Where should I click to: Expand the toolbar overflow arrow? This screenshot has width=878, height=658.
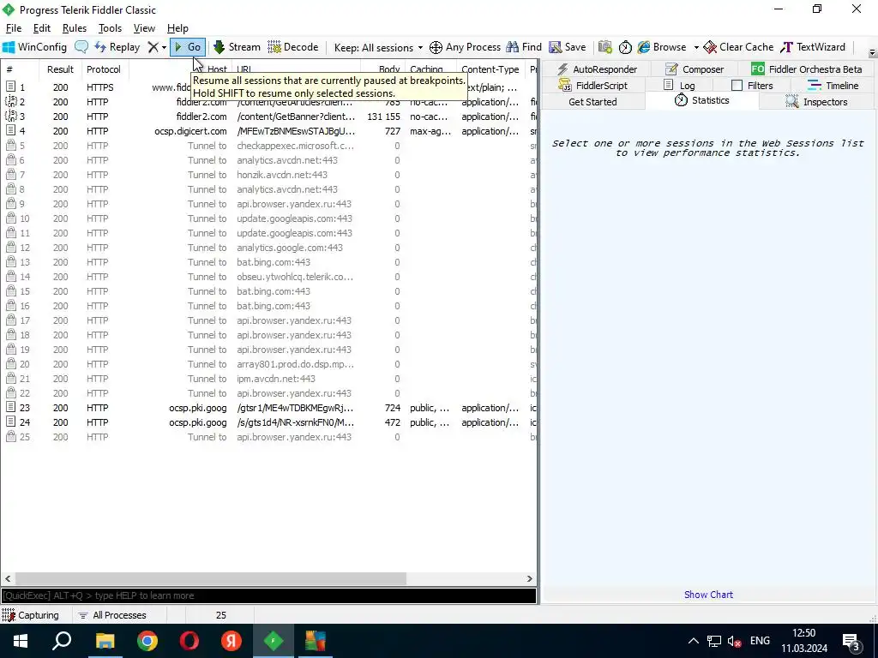[872, 53]
